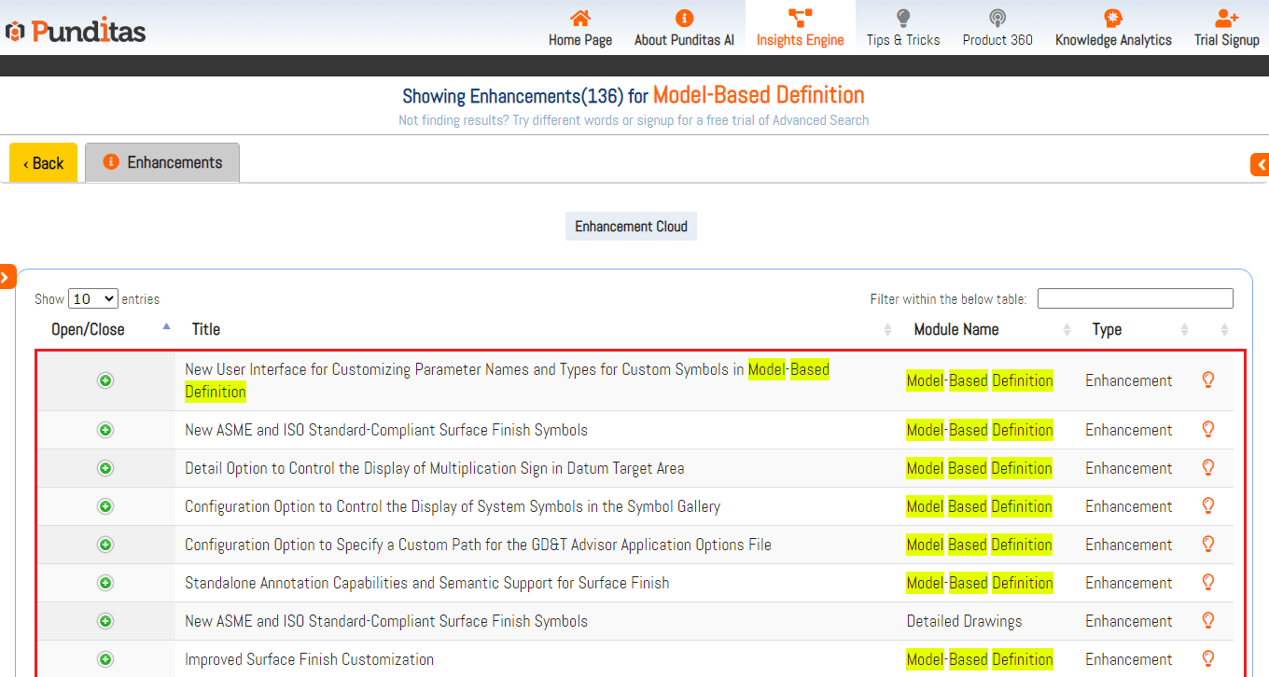Open Knowledge Analytics page
The width and height of the screenshot is (1269, 677).
1112,28
